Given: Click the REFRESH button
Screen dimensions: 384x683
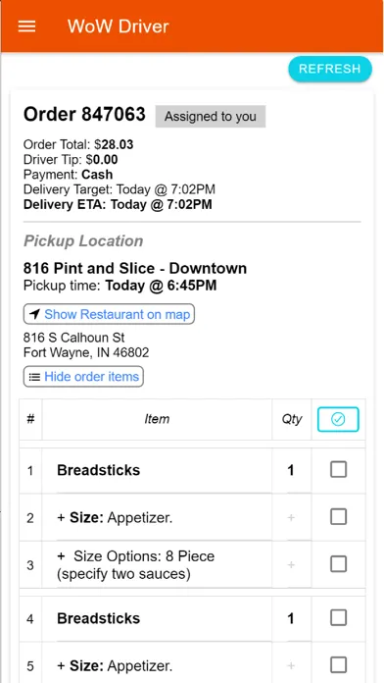Looking at the screenshot, I should coord(330,69).
